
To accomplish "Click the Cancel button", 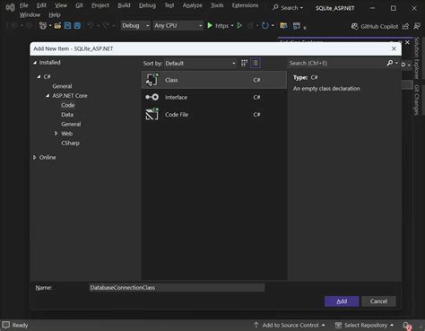I will tap(378, 301).
